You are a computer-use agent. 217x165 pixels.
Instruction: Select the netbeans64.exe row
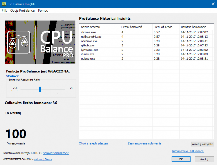[146, 37]
